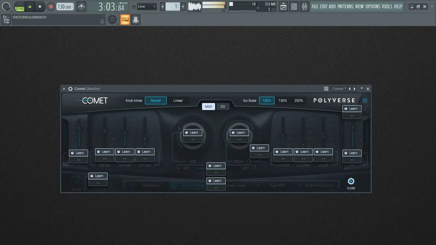436x245 pixels.
Task: Click the COMET logo in the plugin
Action: (92, 100)
